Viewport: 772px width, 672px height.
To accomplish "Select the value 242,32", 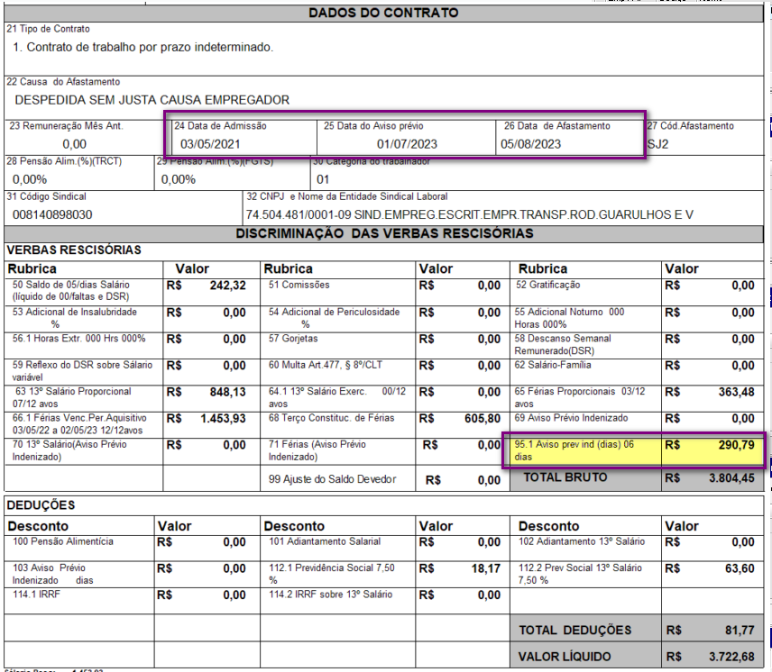I will 227,286.
